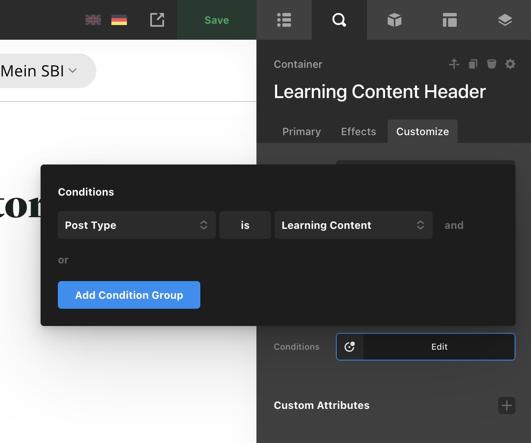Viewport: 531px width, 443px height.
Task: Switch to the Primary tab
Action: tap(301, 132)
